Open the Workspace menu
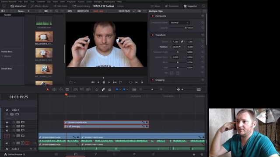The image size is (280, 157). (109, 1)
